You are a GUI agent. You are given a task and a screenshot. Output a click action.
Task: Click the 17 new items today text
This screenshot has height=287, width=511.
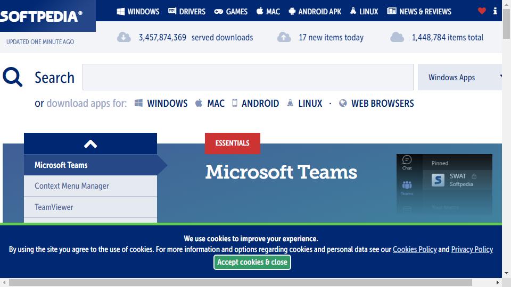pos(331,37)
